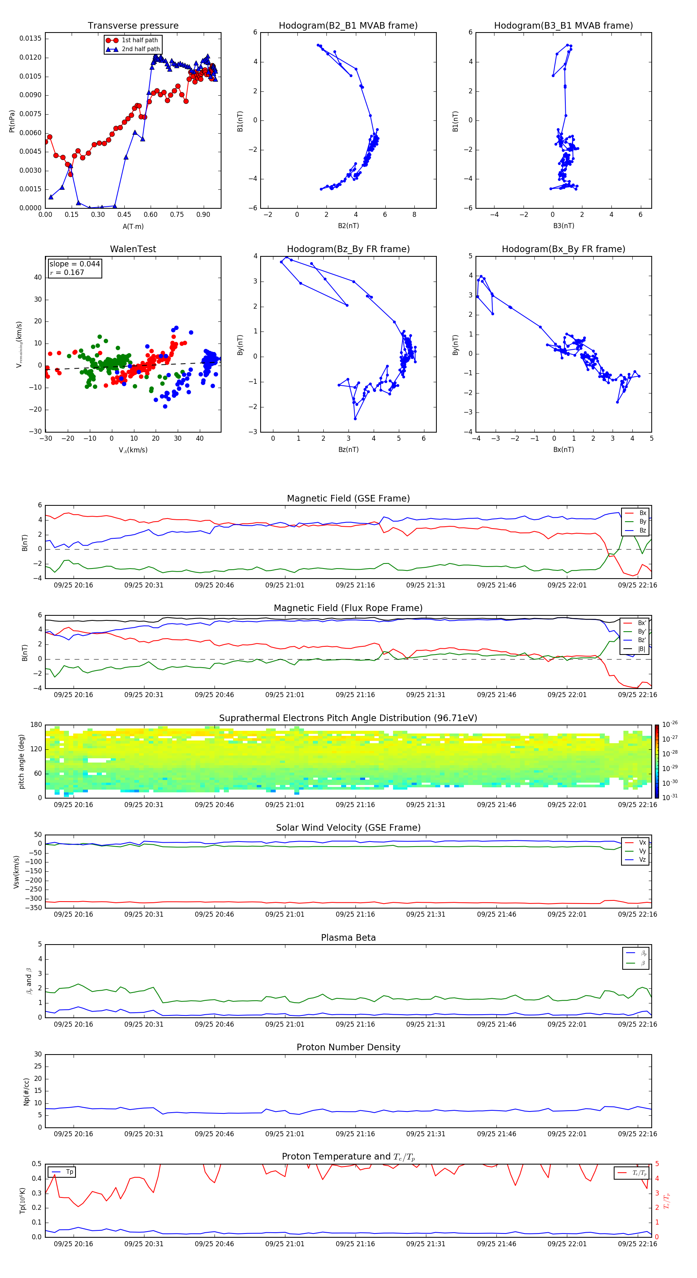Select the "2nd half path" legend entry
The height and width of the screenshot is (1278, 697).
point(132,49)
